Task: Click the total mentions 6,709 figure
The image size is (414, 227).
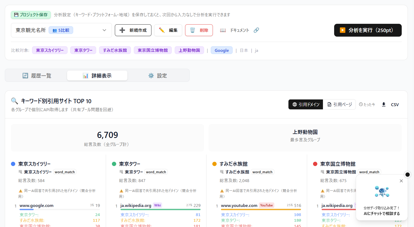Action: tap(107, 135)
